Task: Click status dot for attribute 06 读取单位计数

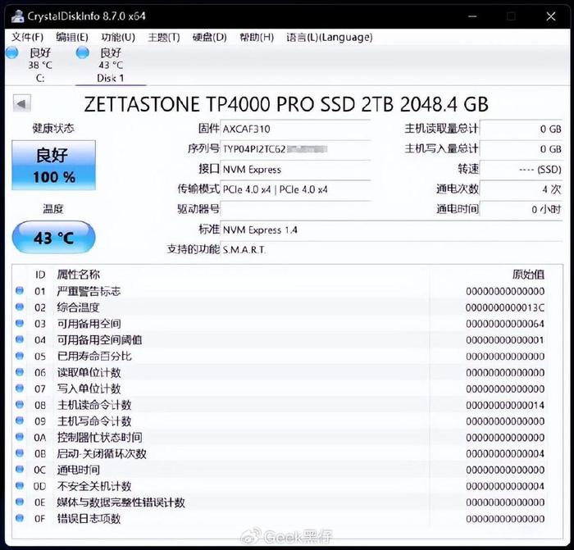Action: pyautogui.click(x=20, y=372)
